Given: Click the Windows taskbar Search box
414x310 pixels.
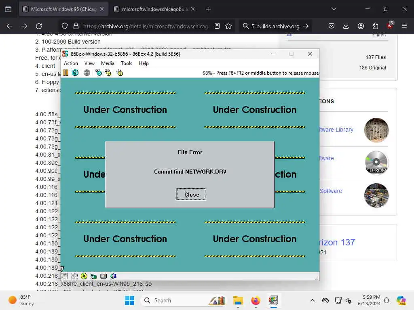Looking at the screenshot, I should coord(184,300).
